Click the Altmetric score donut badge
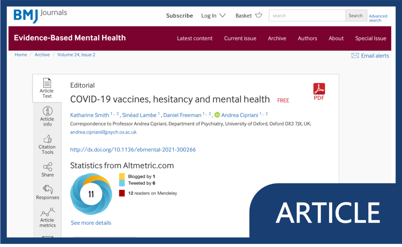This screenshot has height=247, width=402. tap(91, 194)
